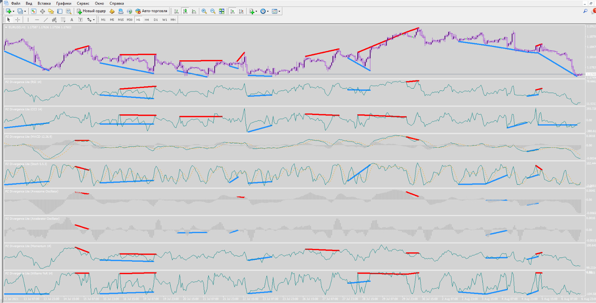Select the Cursor arrow tool
The width and height of the screenshot is (596, 303).
tap(9, 20)
